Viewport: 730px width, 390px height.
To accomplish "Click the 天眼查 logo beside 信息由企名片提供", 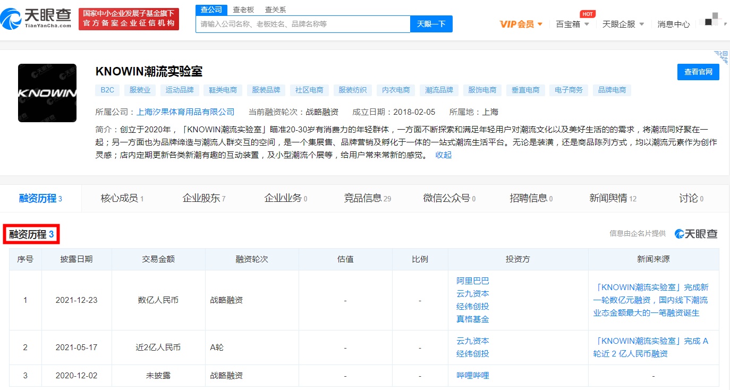I will 696,234.
